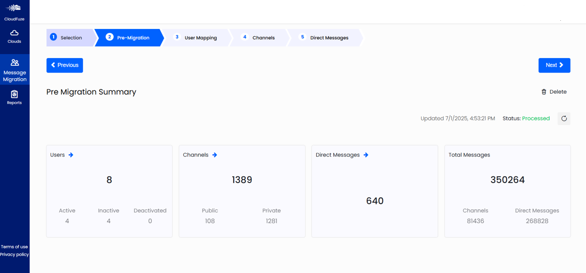
Task: Click the Previous button
Action: tap(65, 65)
